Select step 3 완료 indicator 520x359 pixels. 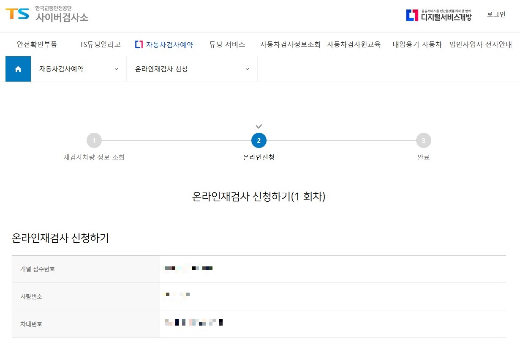pyautogui.click(x=423, y=140)
